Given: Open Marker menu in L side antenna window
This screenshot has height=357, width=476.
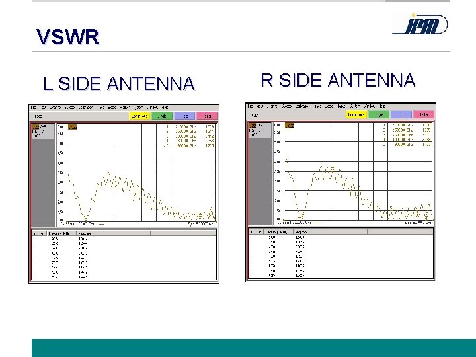Looking at the screenshot, I should tap(124, 108).
